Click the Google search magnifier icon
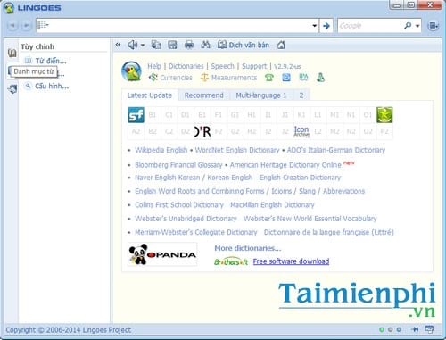 coord(408,26)
